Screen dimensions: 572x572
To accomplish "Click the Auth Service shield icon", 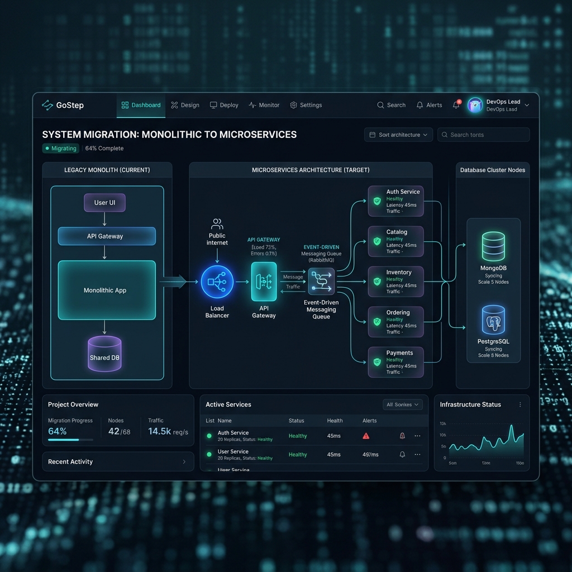I will pyautogui.click(x=377, y=201).
